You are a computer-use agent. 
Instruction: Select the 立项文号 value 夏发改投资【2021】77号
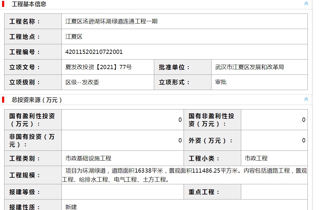click(98, 67)
